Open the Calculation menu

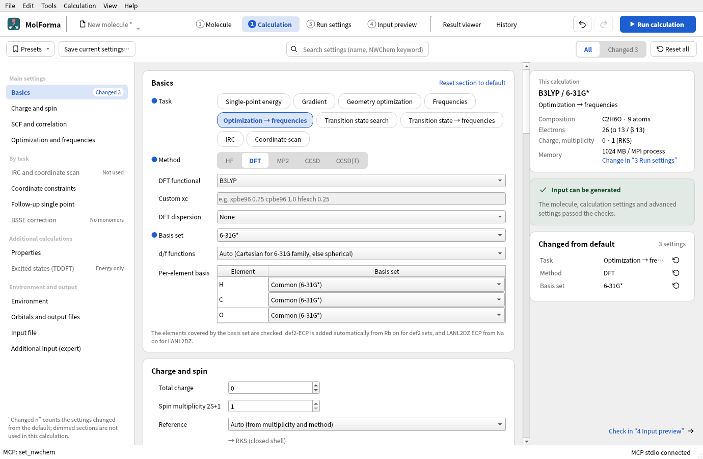79,6
